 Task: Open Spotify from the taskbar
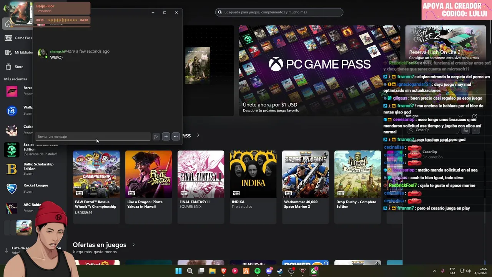click(x=258, y=271)
